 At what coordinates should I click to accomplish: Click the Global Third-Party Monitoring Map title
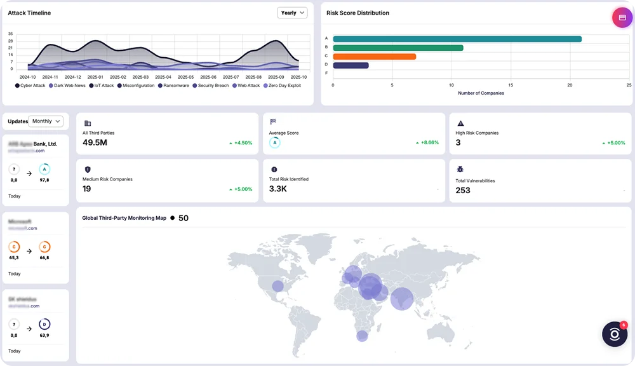click(124, 218)
